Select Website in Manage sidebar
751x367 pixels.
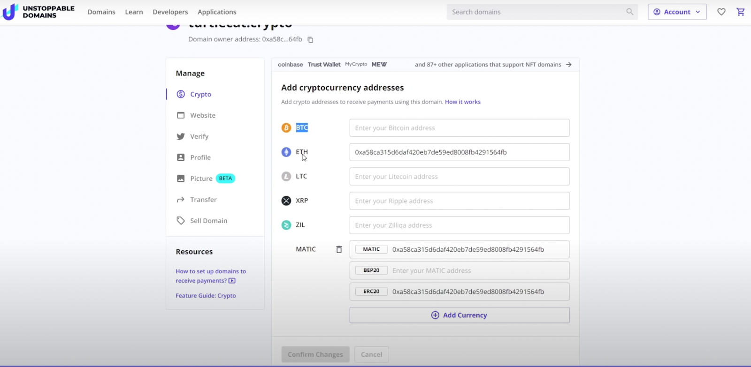pyautogui.click(x=203, y=115)
